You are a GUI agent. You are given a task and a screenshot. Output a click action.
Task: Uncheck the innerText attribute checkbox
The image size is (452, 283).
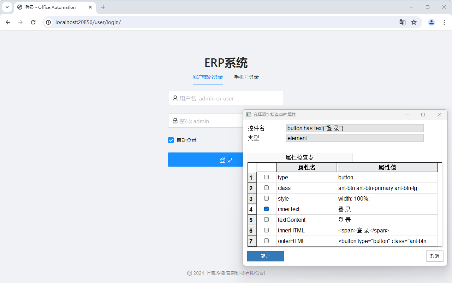click(x=266, y=209)
